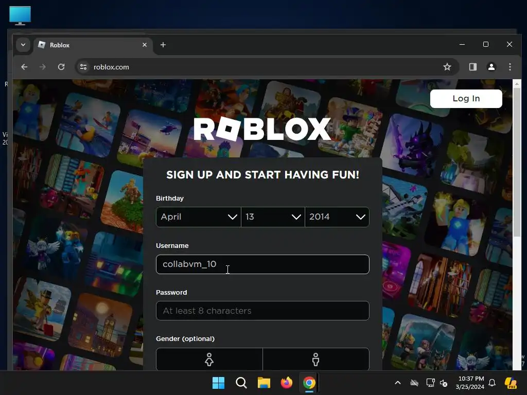Open the Windows Start menu

coord(218,383)
